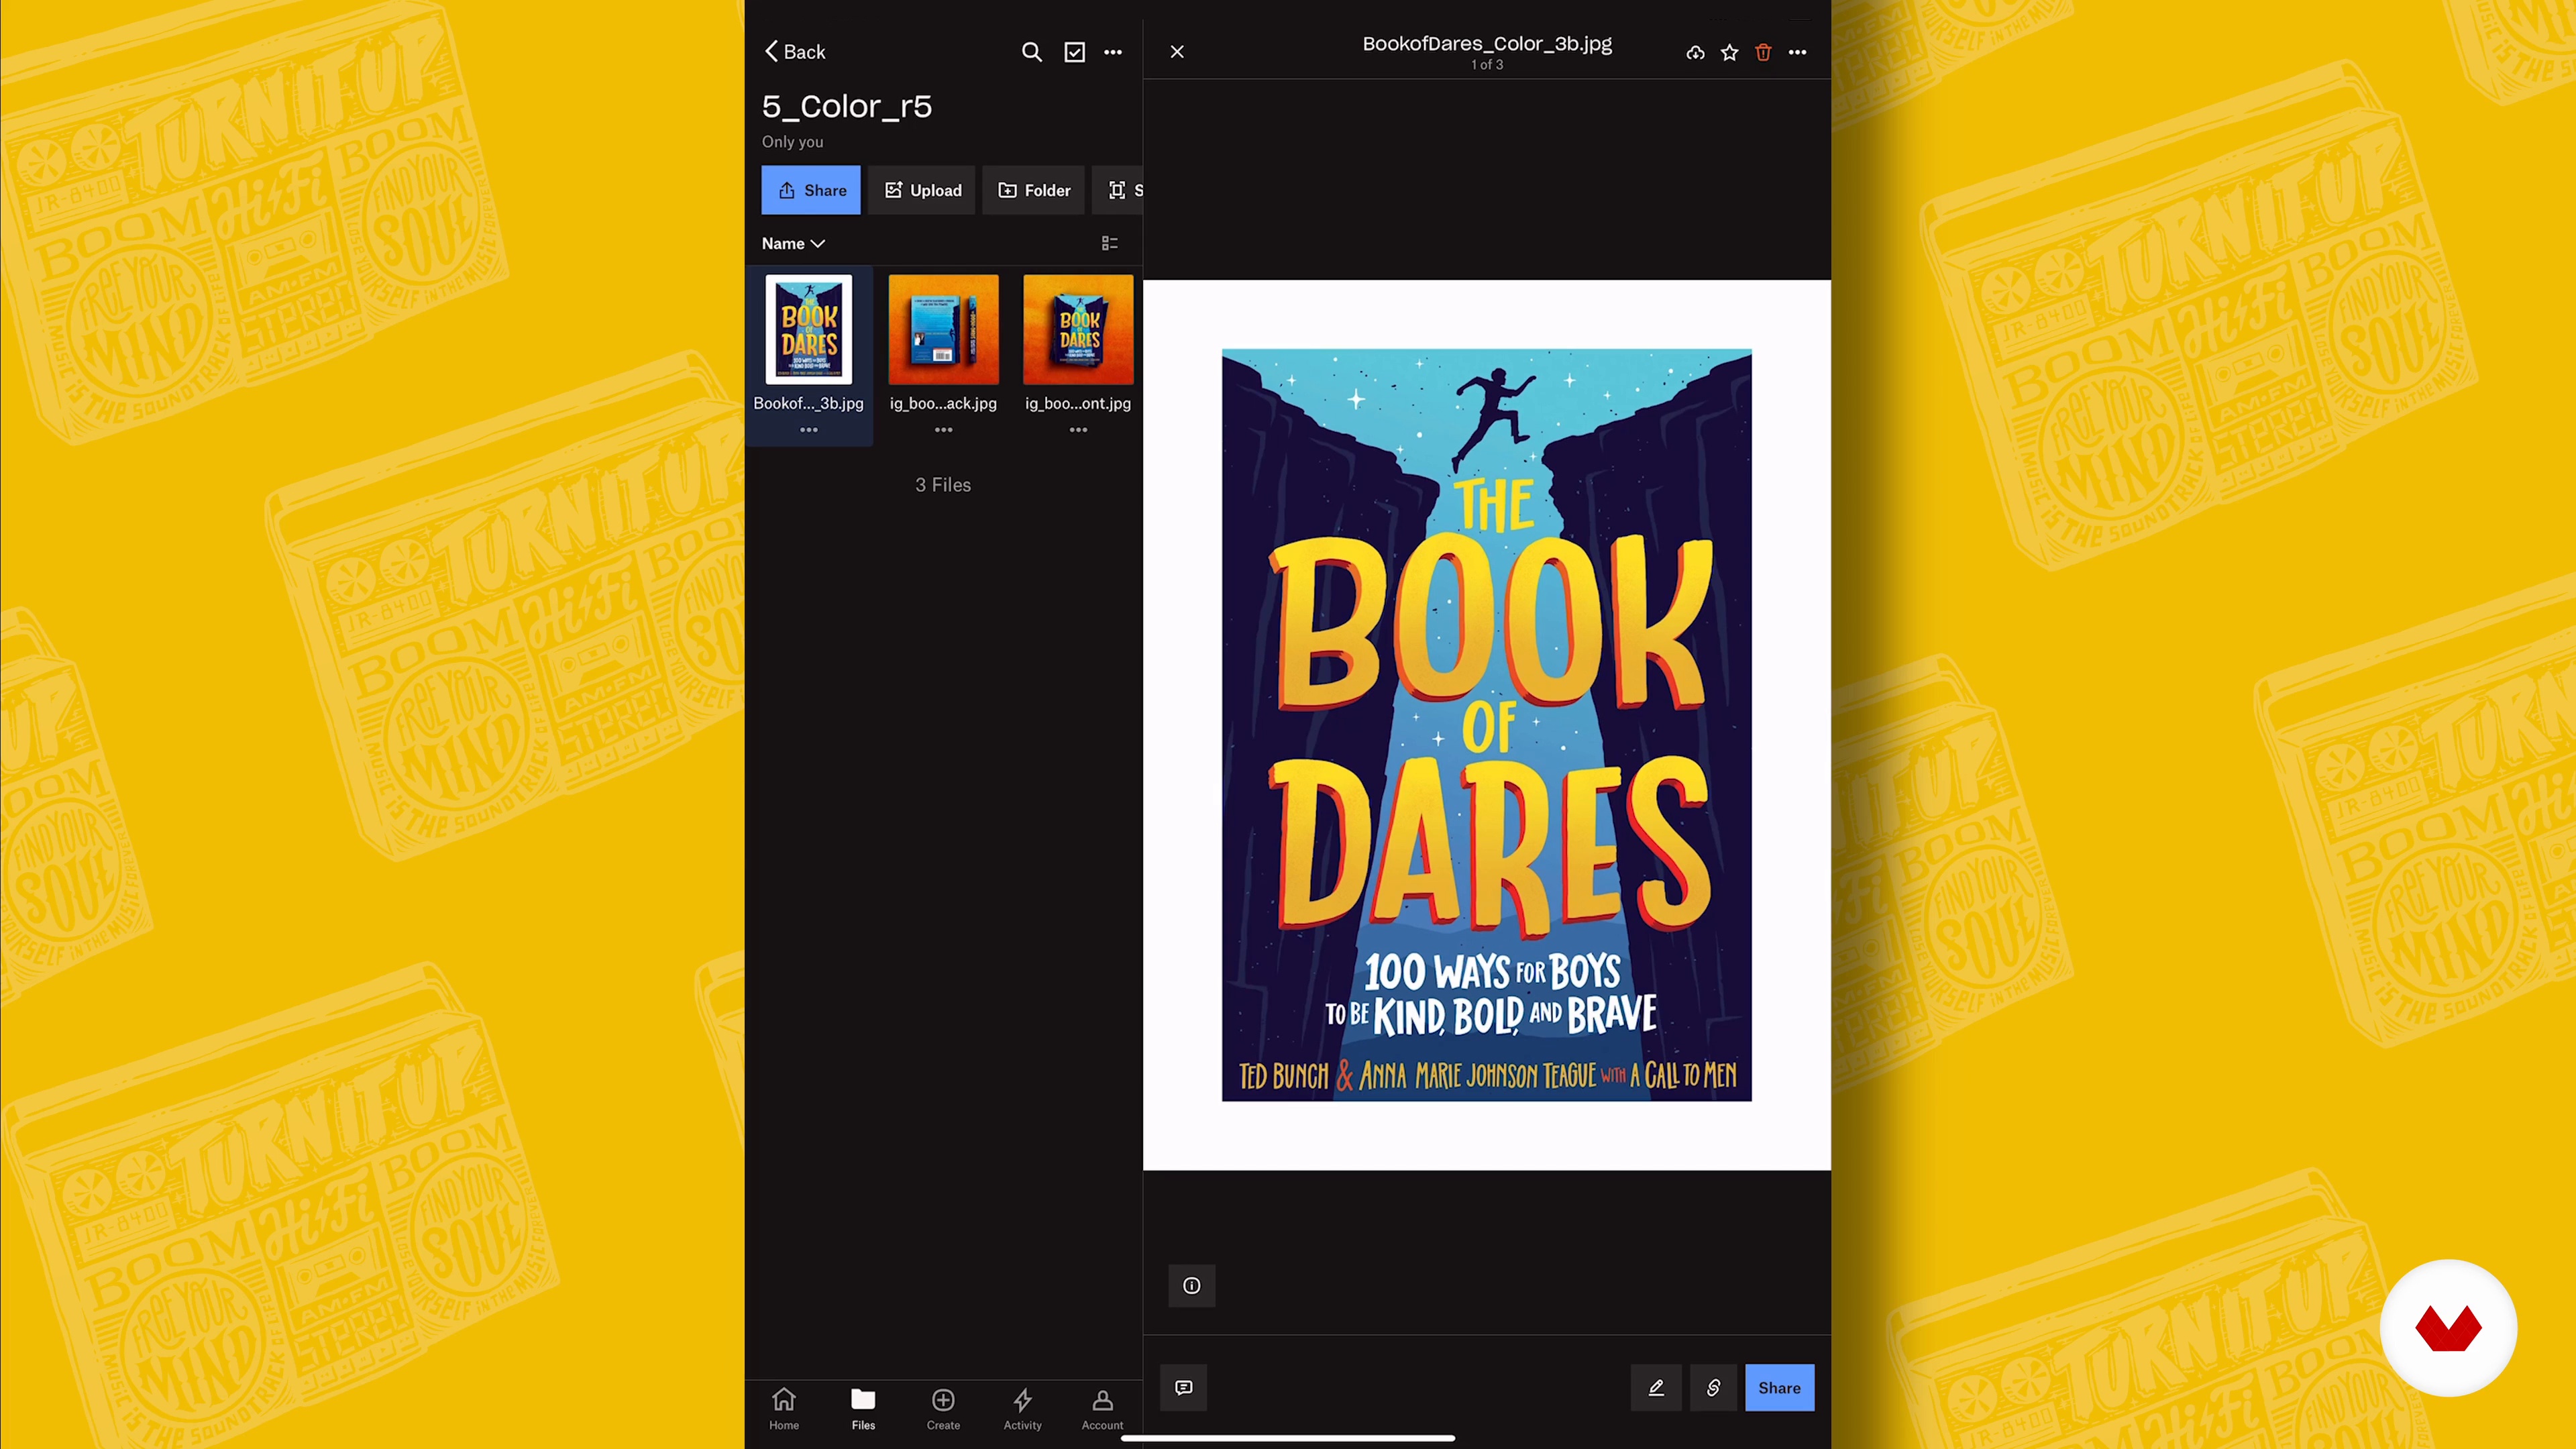Image resolution: width=2576 pixels, height=1449 pixels.
Task: Click the ig_boo...ont.jpg file name
Action: coord(1078,403)
